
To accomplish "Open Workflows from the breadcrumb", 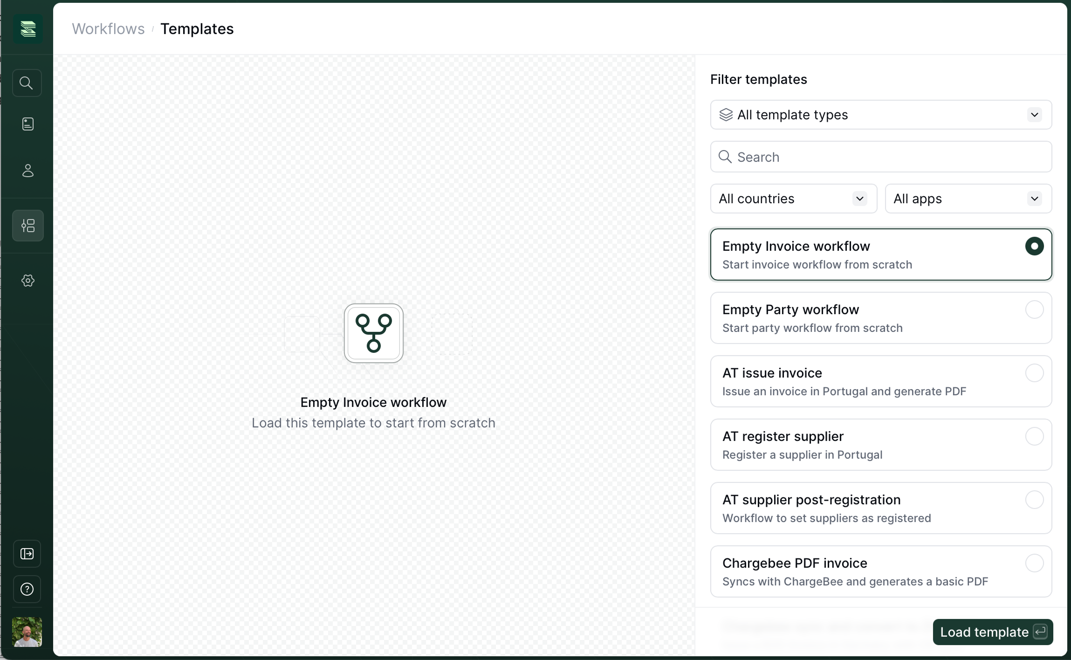I will click(108, 28).
